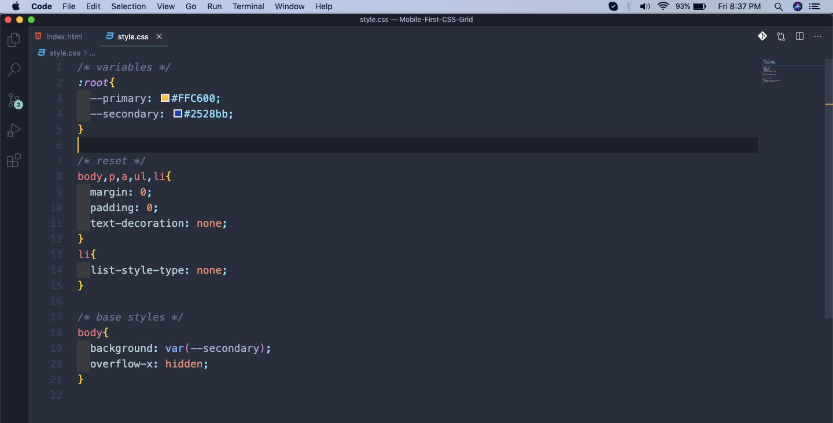Click the '/* reset */' comment

(112, 160)
